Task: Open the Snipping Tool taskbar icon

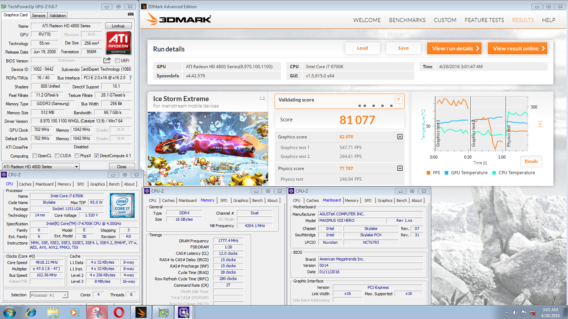Action: click(x=97, y=312)
